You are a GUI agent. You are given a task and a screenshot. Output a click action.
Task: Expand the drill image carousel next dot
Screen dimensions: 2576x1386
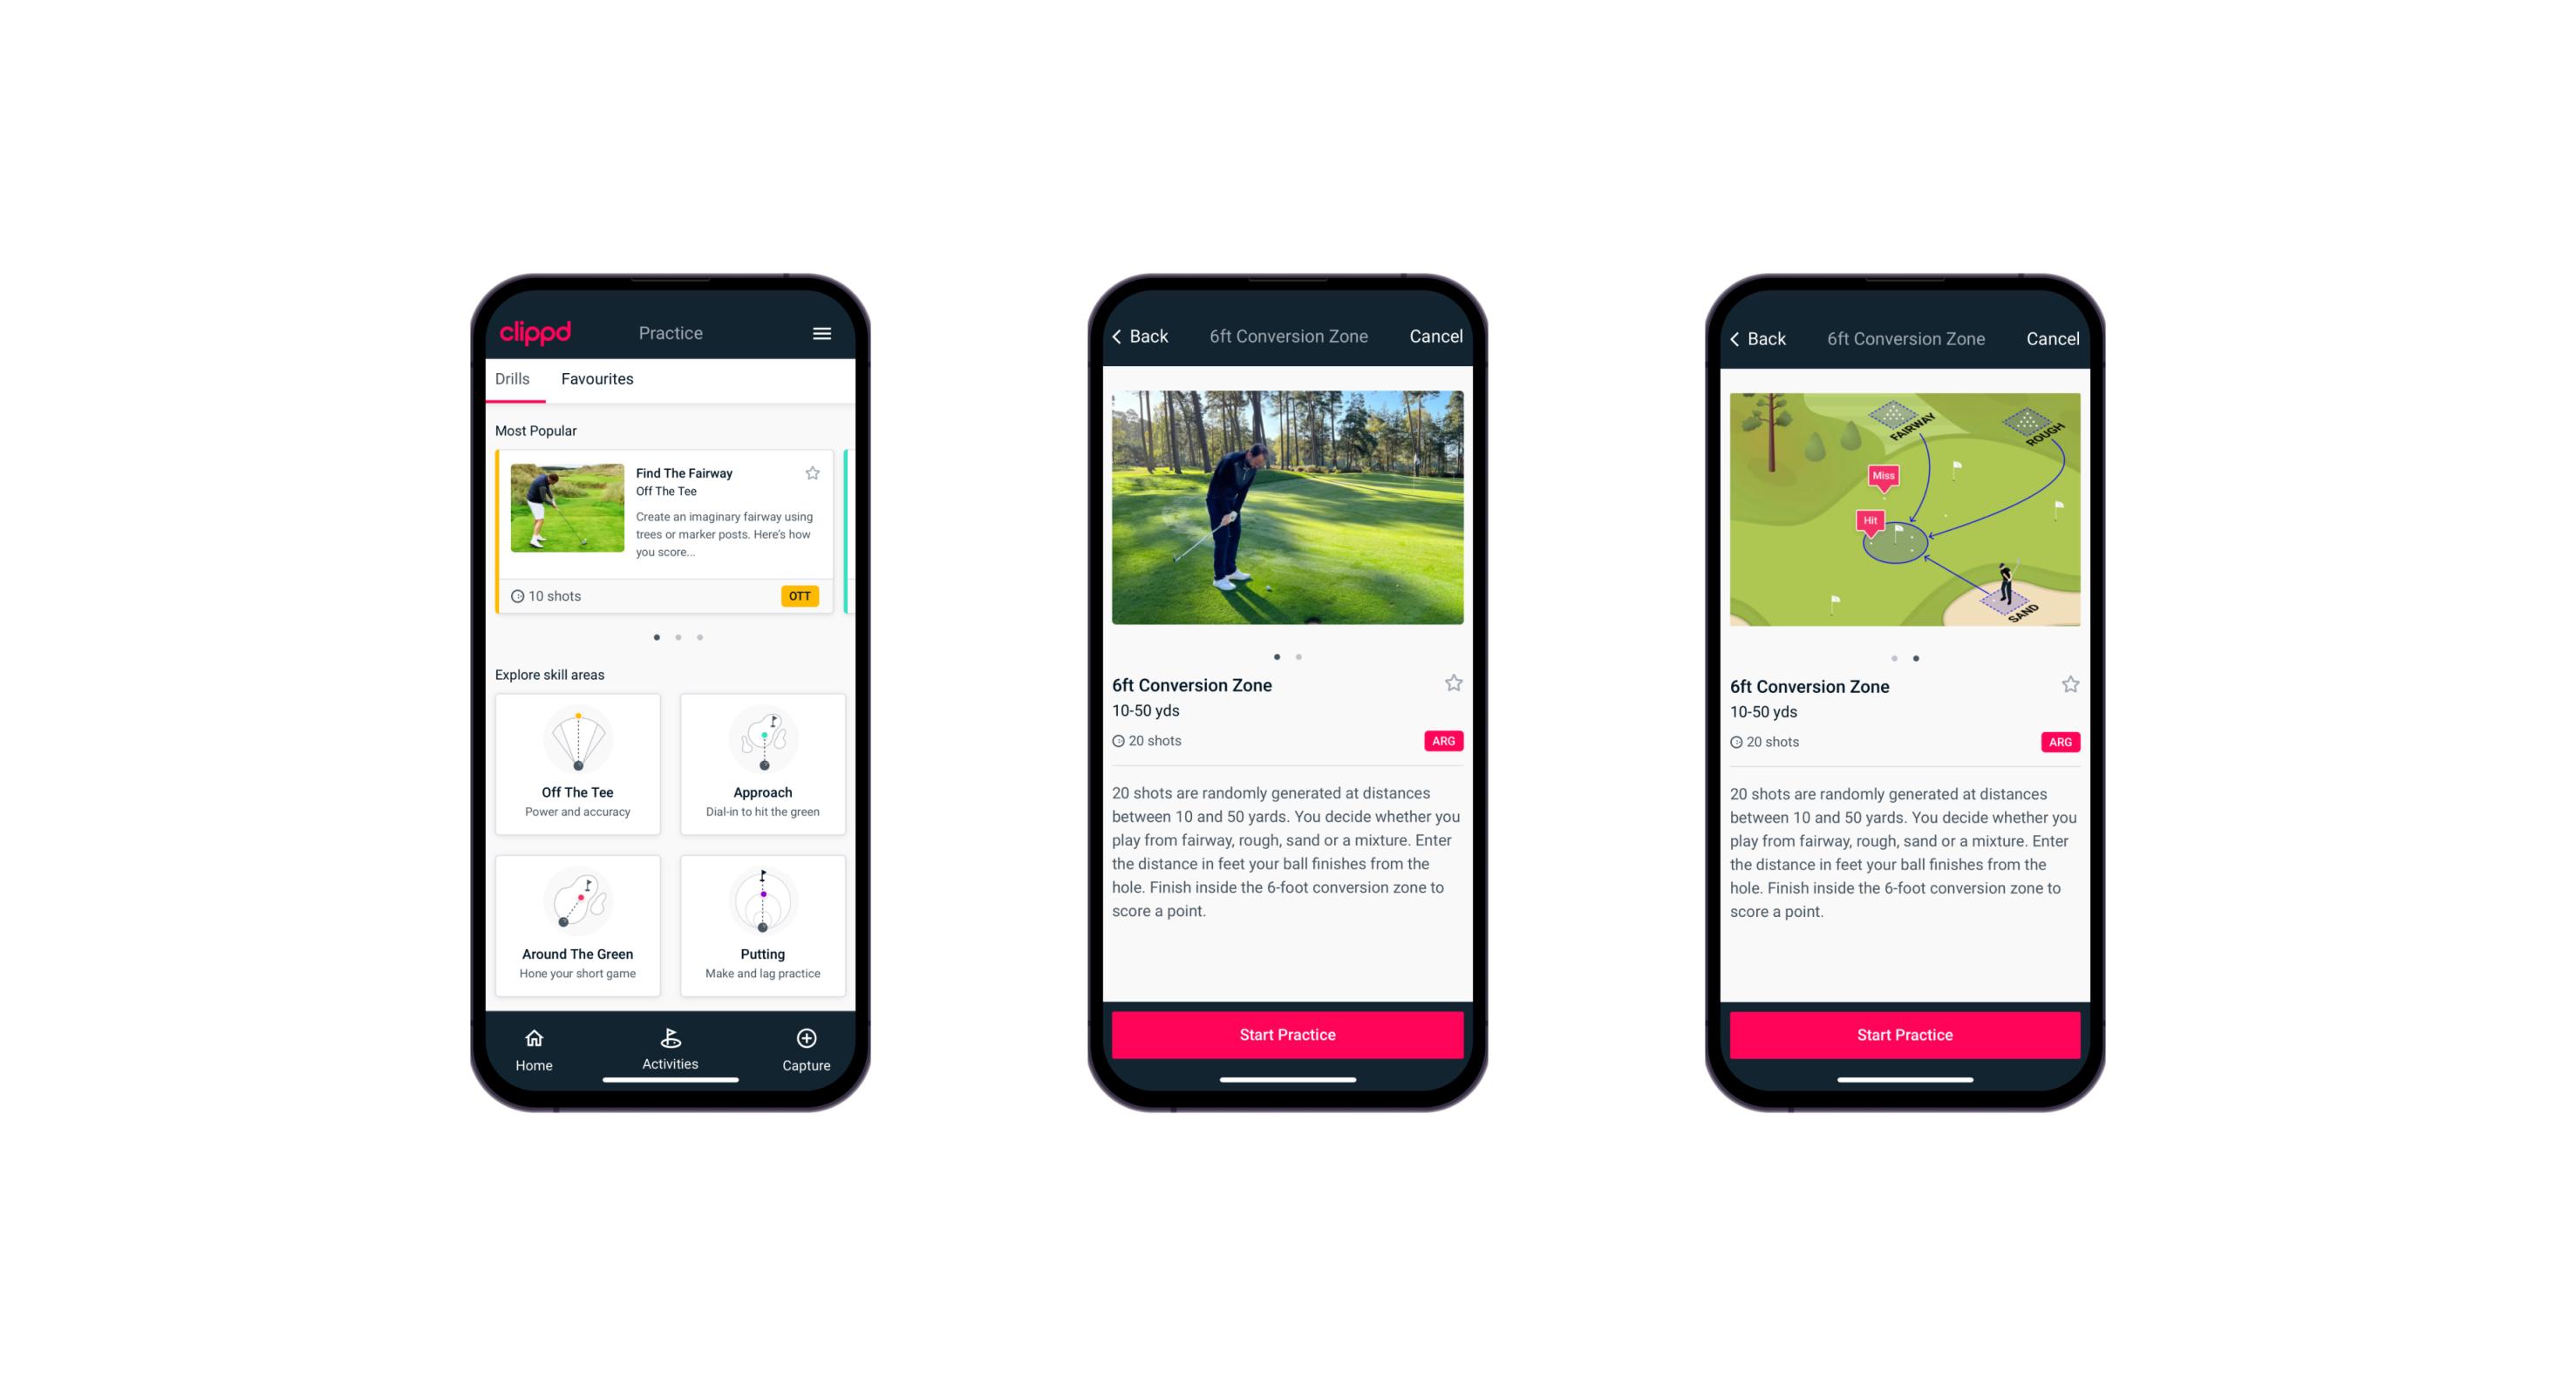tap(1301, 654)
